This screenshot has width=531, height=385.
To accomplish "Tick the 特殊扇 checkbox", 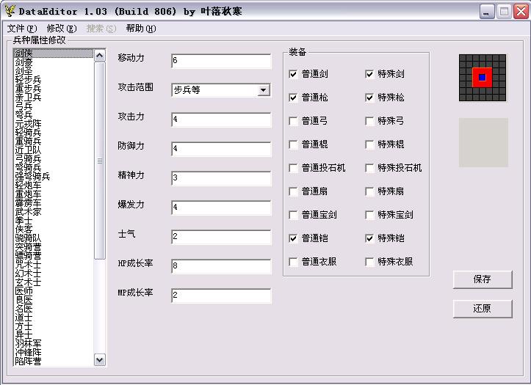I will 369,191.
